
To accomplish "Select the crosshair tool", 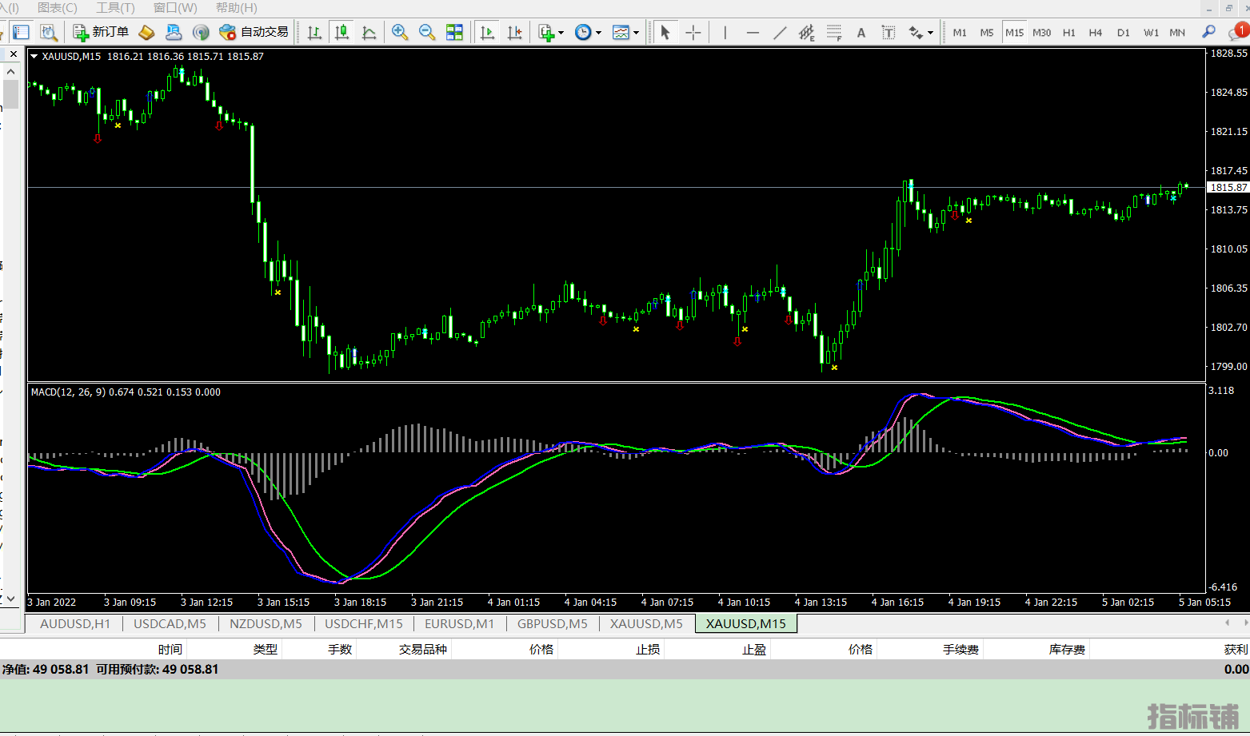I will pos(693,32).
